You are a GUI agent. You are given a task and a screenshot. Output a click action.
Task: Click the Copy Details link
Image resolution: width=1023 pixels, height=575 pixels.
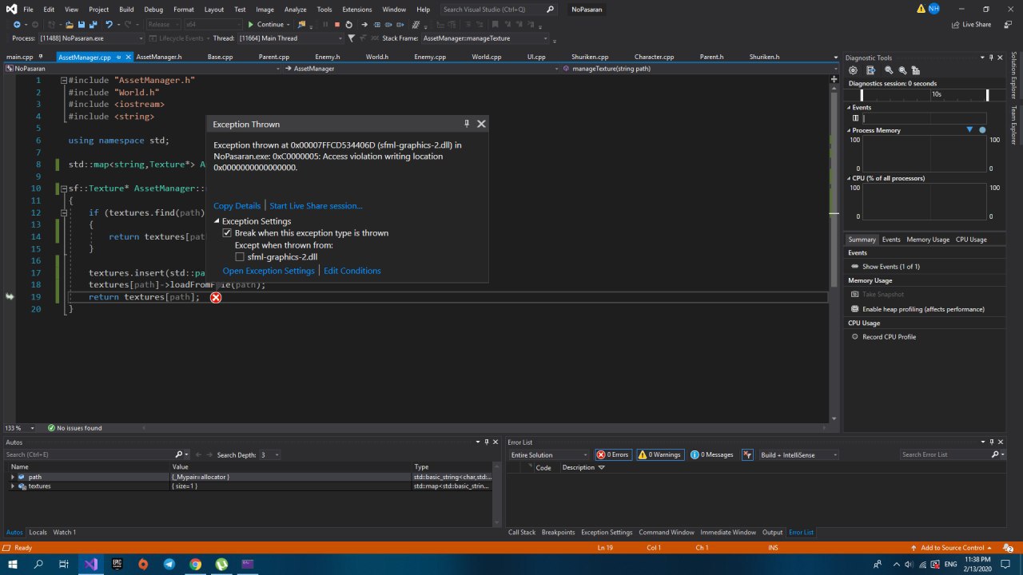point(237,206)
